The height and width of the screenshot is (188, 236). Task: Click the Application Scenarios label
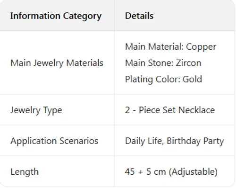(54, 141)
